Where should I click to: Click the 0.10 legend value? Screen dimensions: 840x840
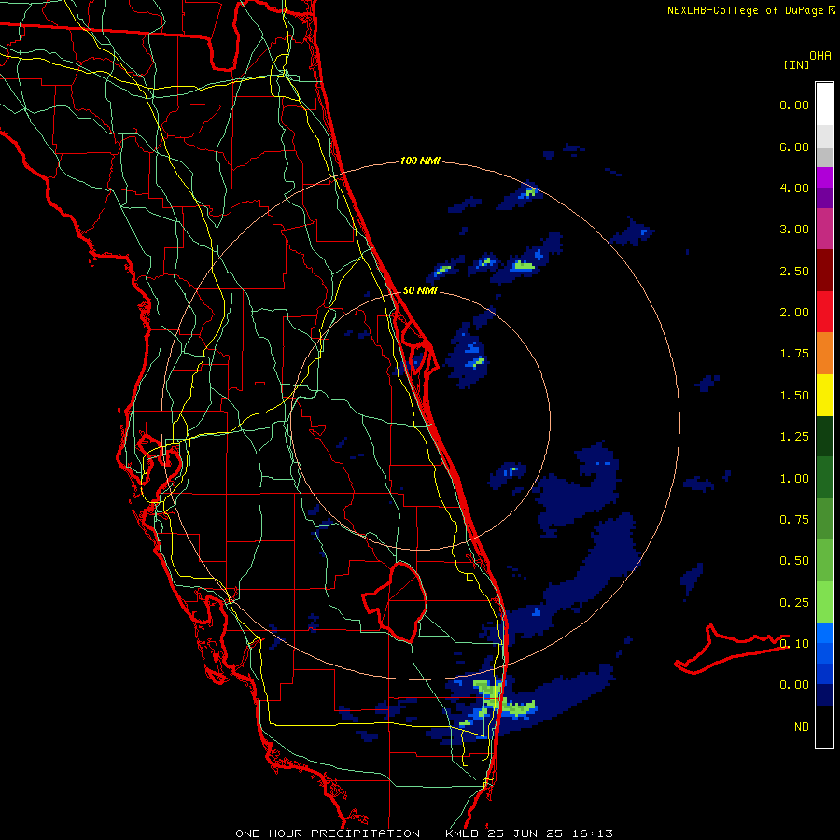794,644
